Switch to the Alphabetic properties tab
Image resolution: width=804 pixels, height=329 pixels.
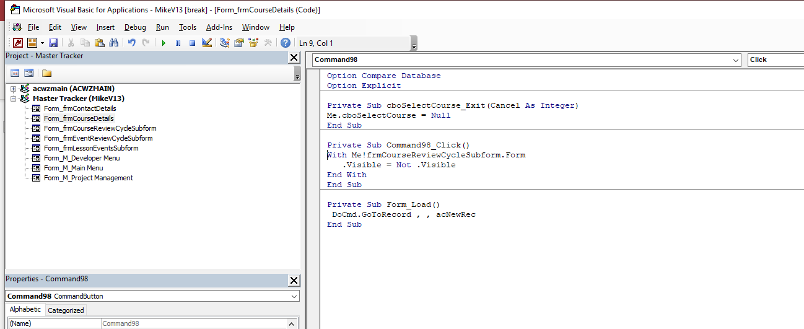(25, 310)
